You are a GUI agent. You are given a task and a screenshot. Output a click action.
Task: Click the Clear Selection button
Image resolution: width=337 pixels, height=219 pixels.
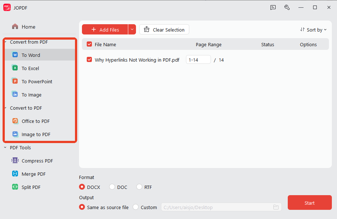[x=164, y=29]
